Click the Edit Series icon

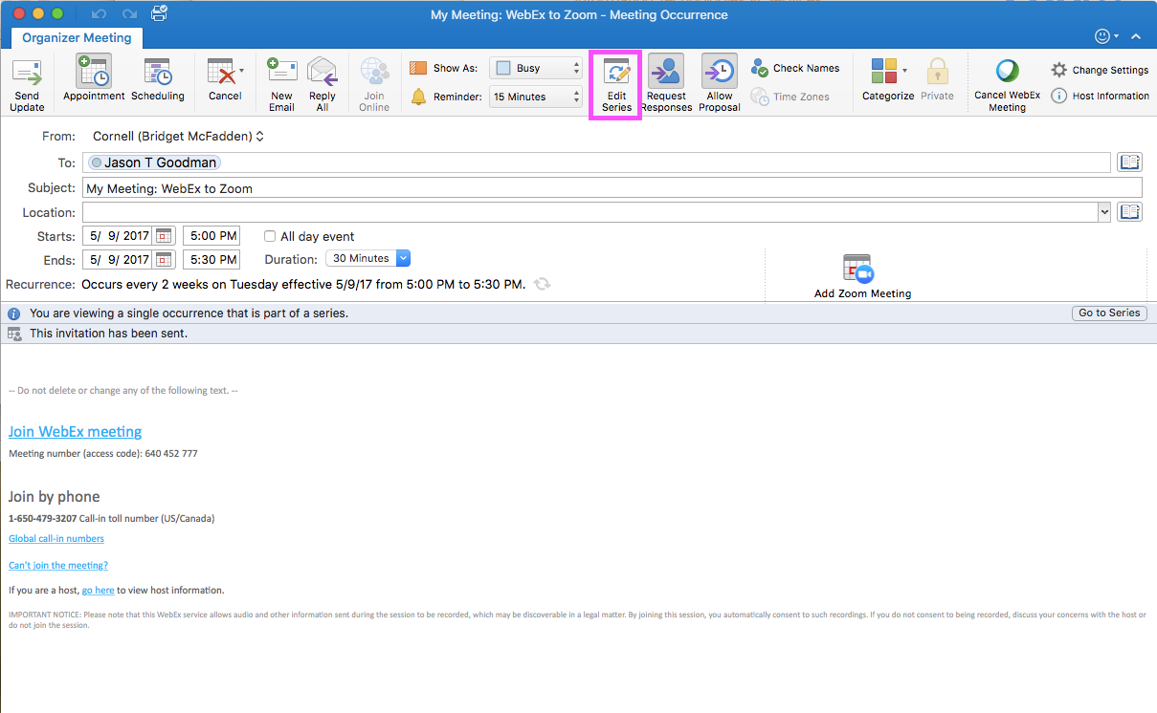tap(616, 73)
